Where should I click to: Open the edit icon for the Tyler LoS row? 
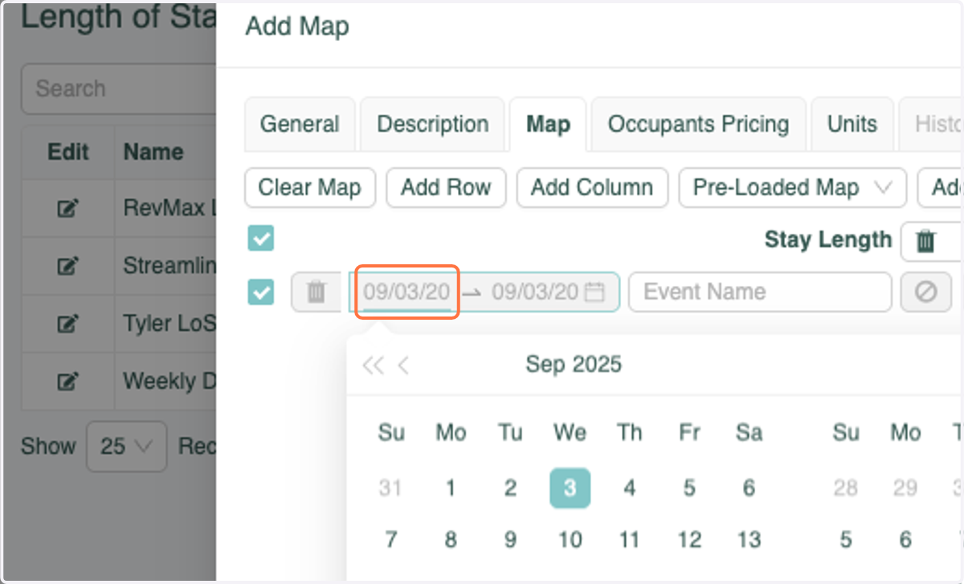click(68, 324)
